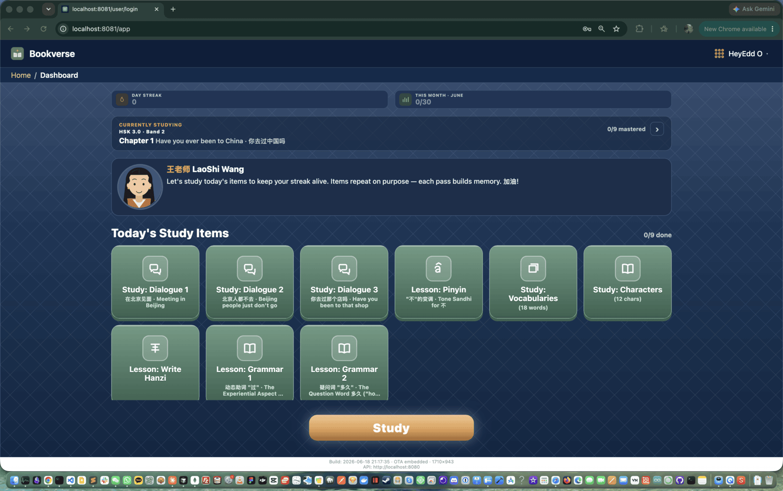
Task: Click LaoShi Wang's avatar picture
Action: (139, 187)
